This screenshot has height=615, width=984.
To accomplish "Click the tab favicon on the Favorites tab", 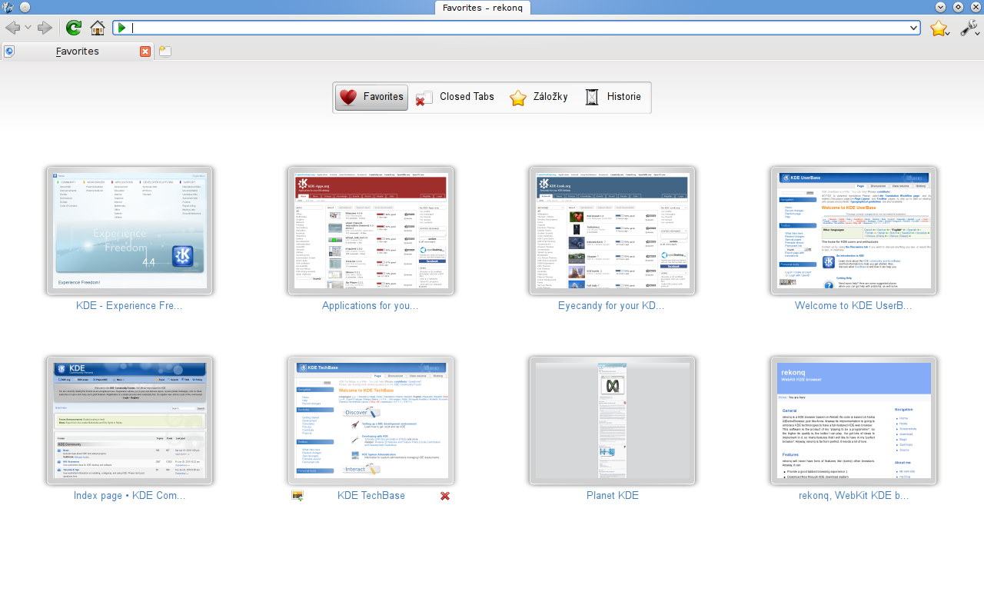I will click(x=9, y=52).
